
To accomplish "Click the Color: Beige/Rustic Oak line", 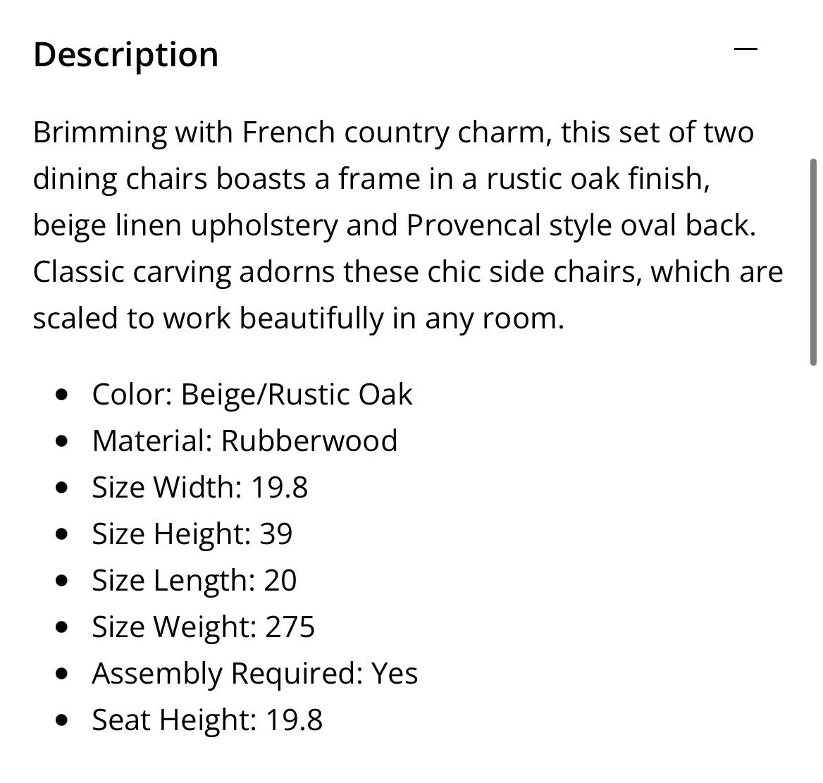I will coord(252,394).
